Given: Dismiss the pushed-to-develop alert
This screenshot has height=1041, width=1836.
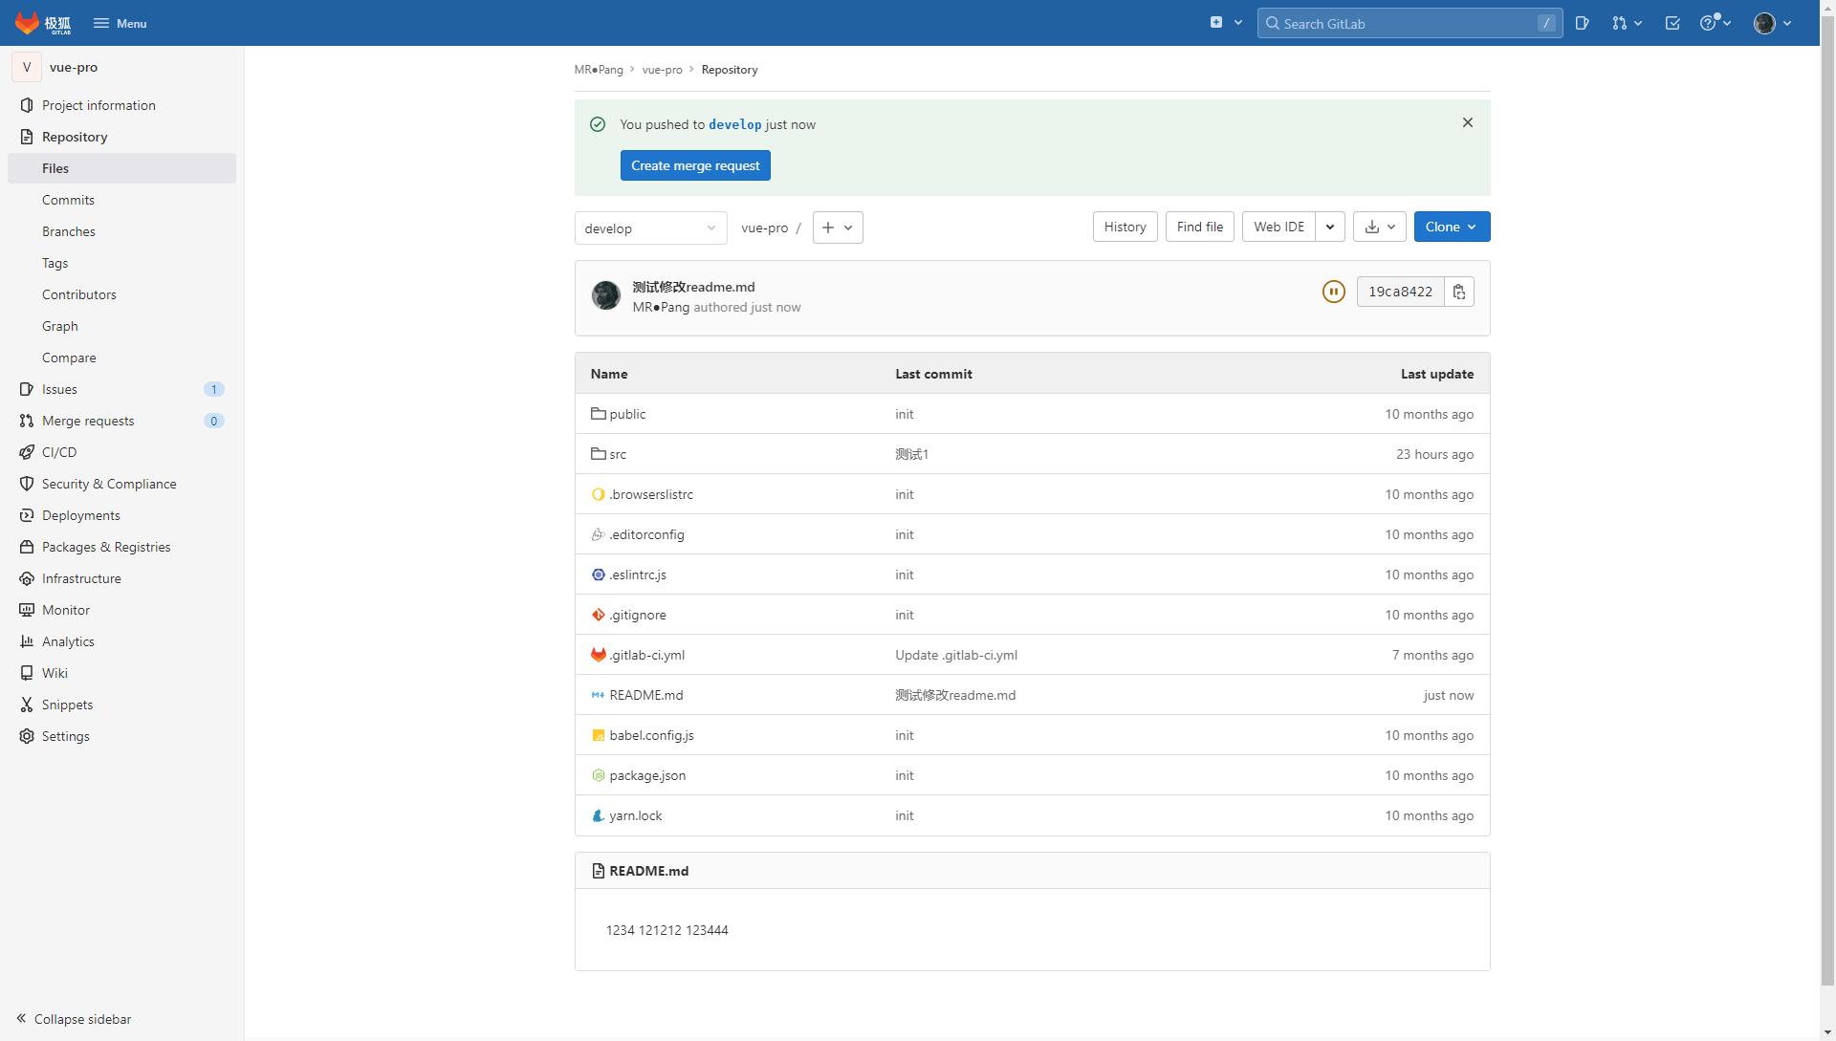Looking at the screenshot, I should (1467, 122).
